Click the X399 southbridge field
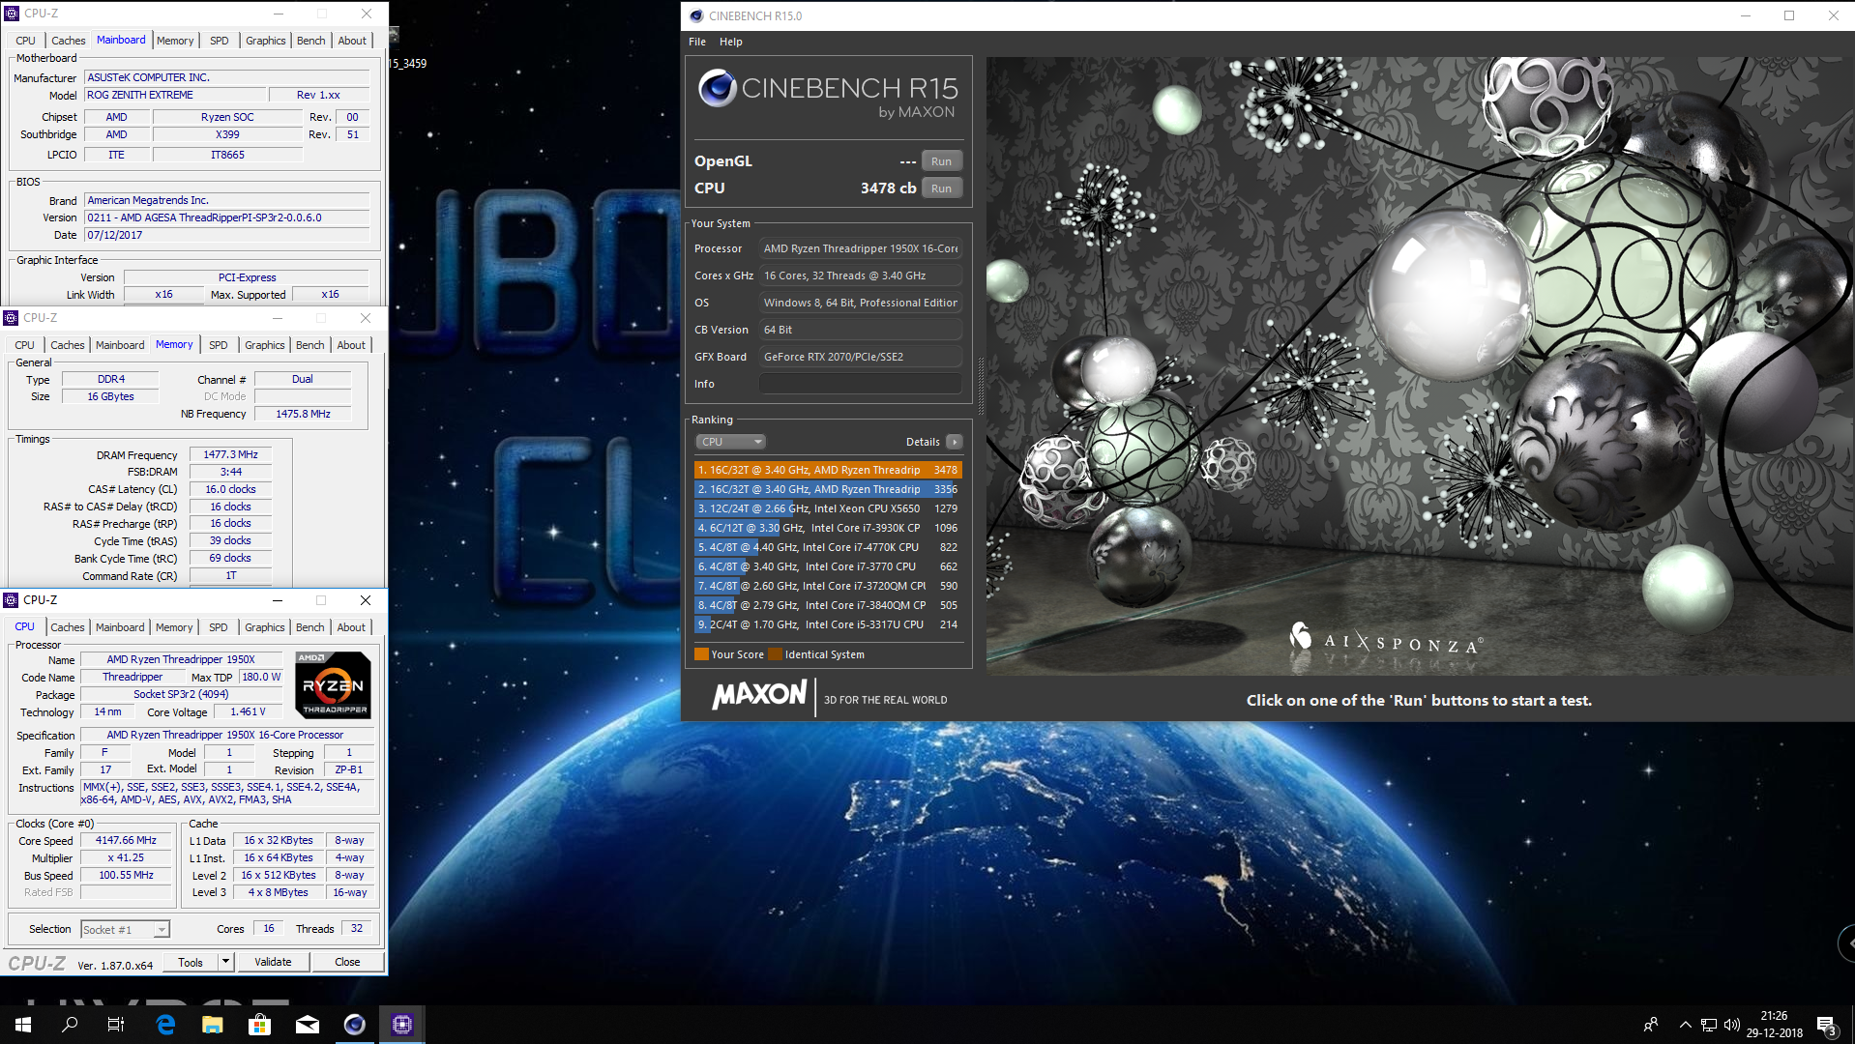The image size is (1855, 1044). coord(227,134)
